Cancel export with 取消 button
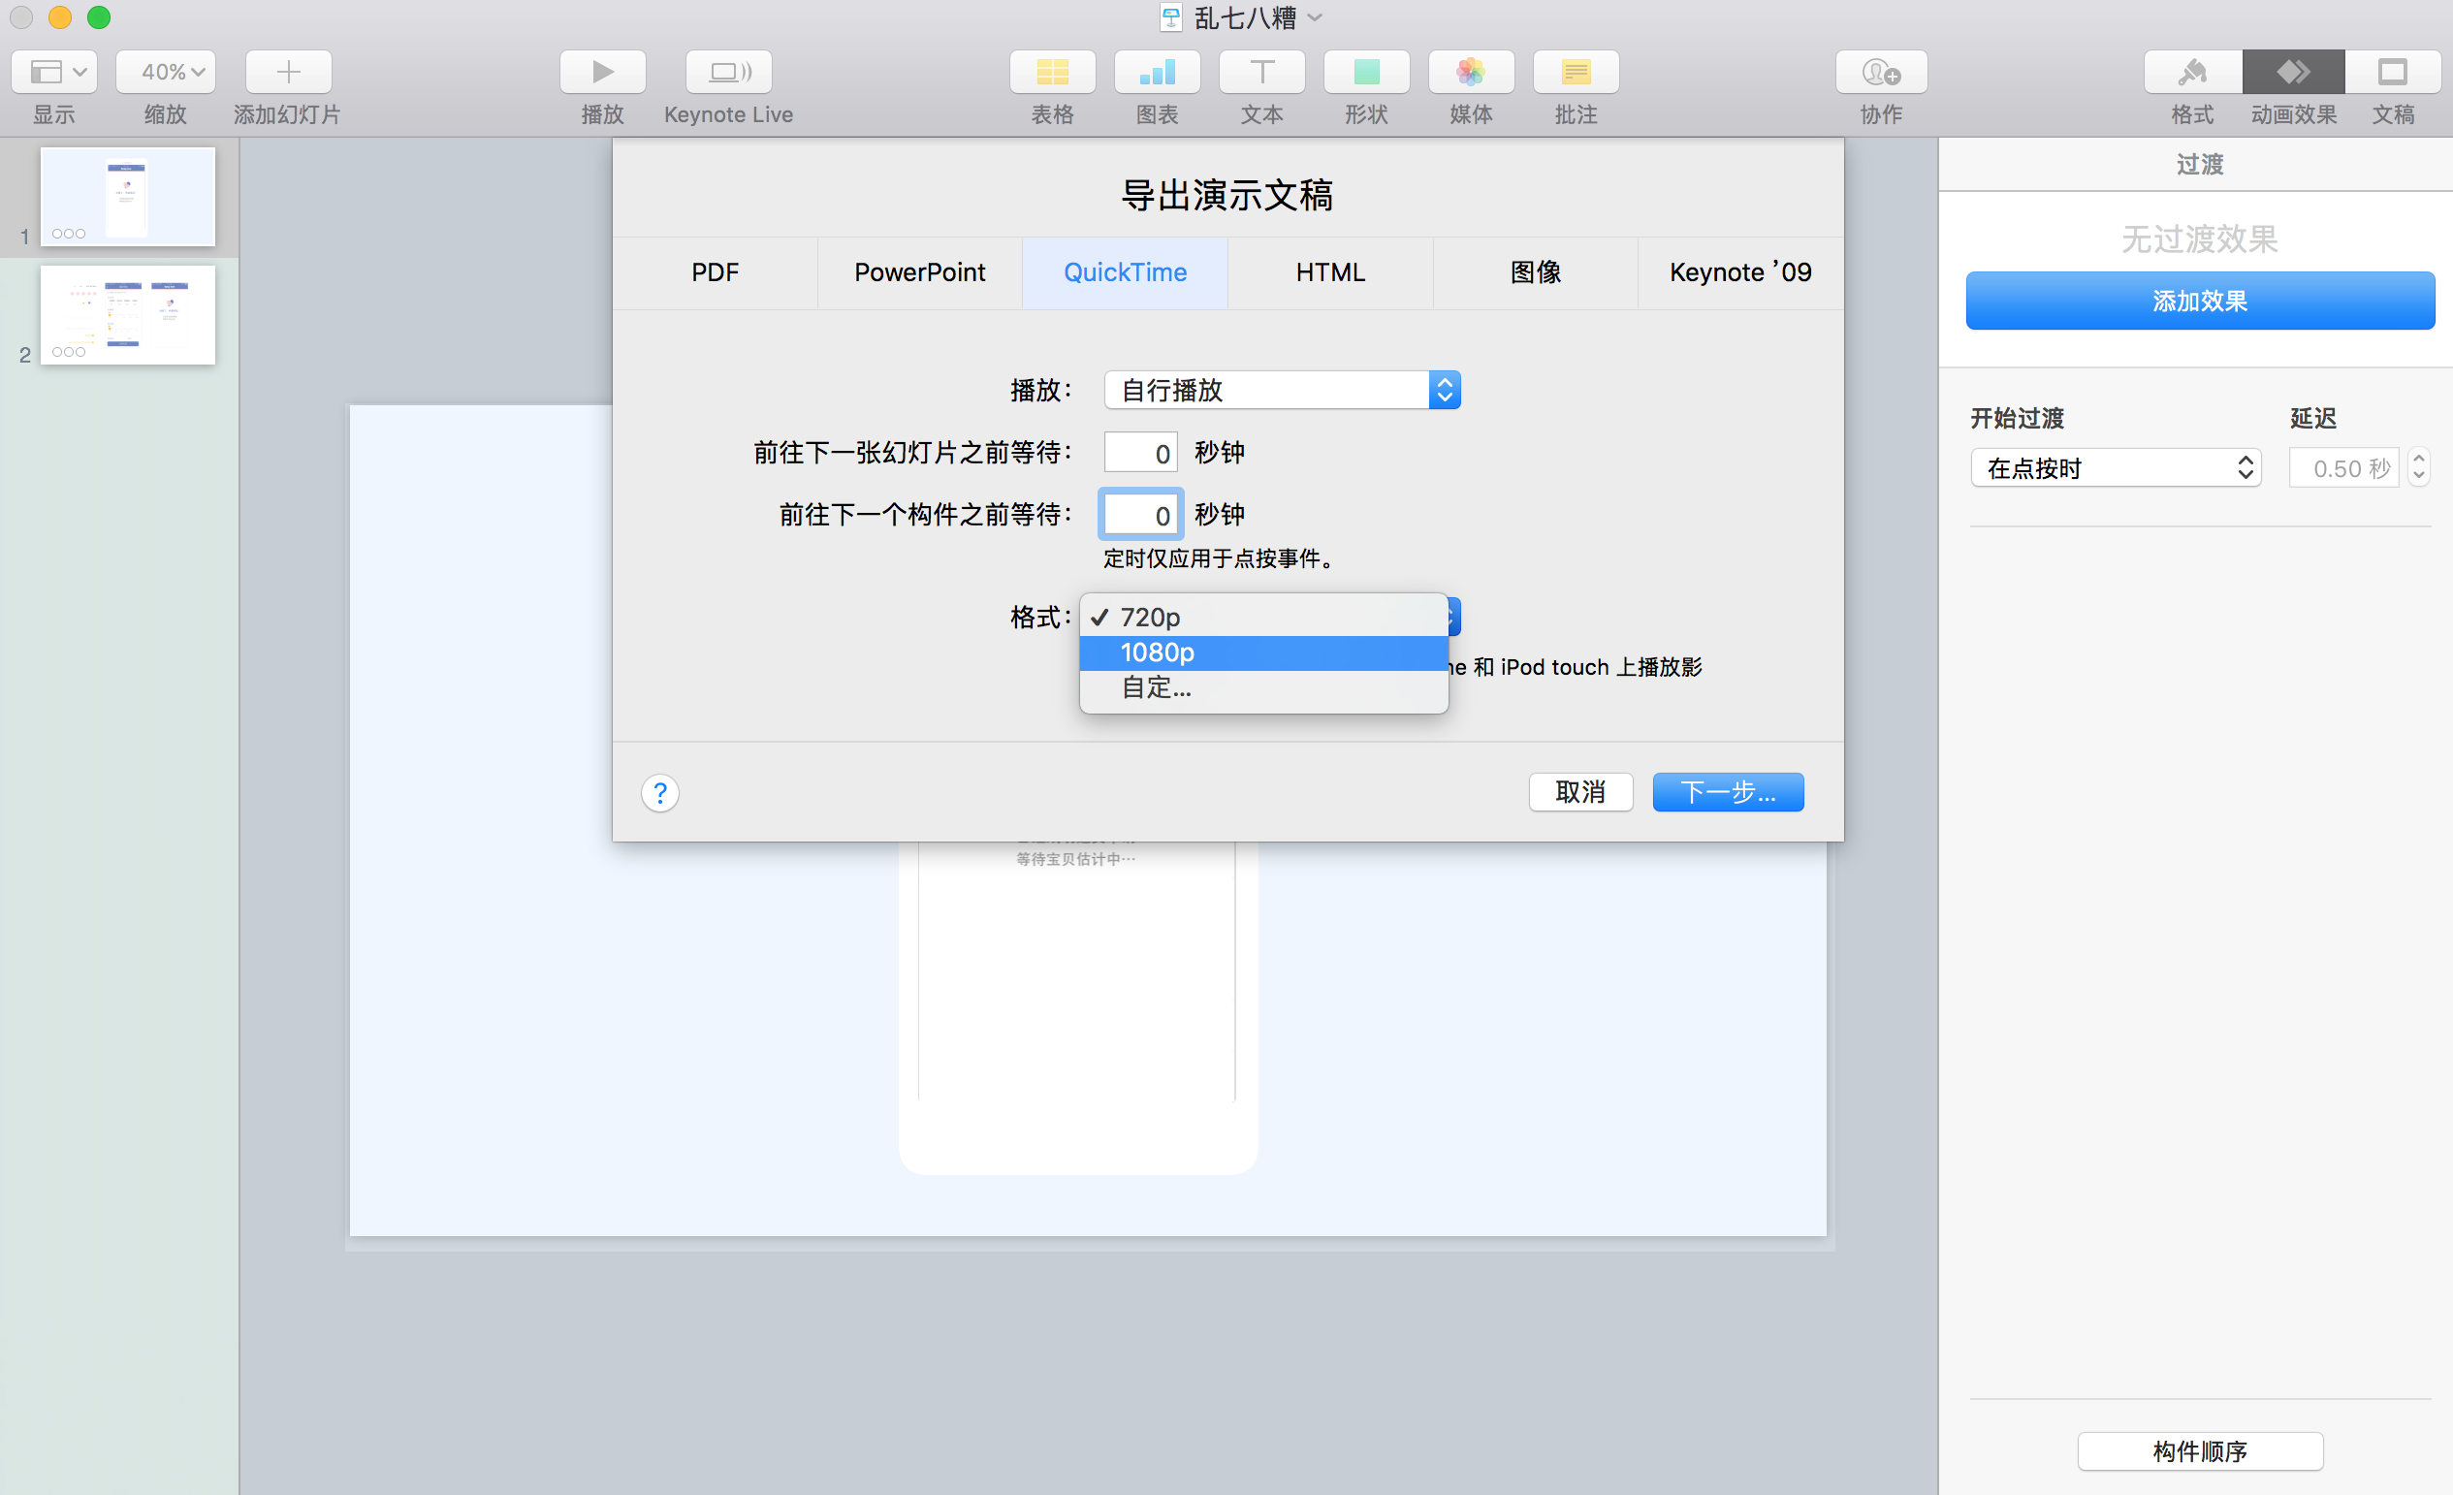The image size is (2453, 1495). coord(1581,792)
